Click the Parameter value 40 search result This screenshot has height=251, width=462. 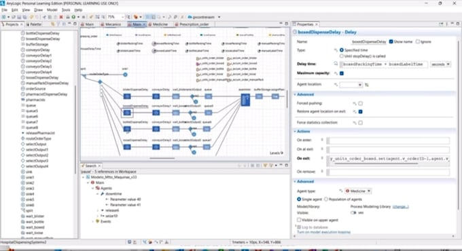[x=125, y=199]
